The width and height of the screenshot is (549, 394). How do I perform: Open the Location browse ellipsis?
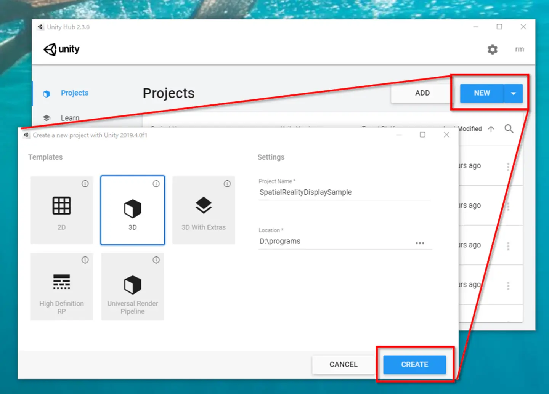tap(420, 243)
